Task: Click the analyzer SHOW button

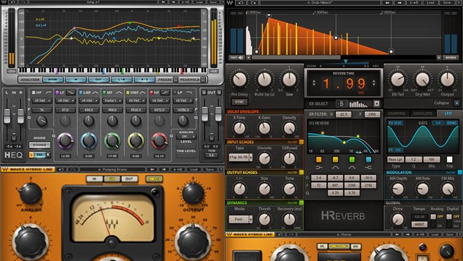Action: 53,79
